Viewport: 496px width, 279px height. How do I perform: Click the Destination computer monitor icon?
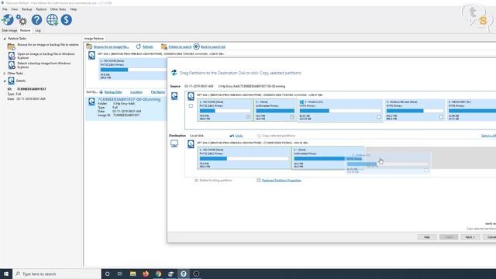pos(174,143)
